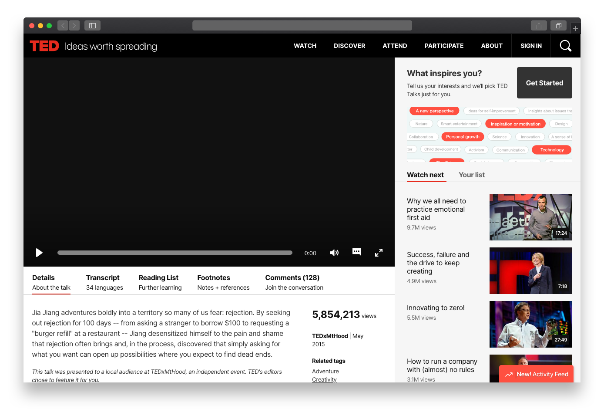Click the TEDxMtHood event link

click(330, 336)
